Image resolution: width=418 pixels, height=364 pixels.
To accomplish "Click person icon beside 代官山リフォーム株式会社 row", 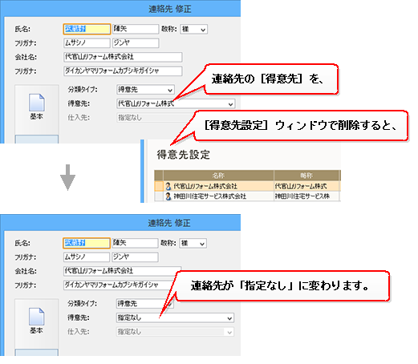I will 168,186.
